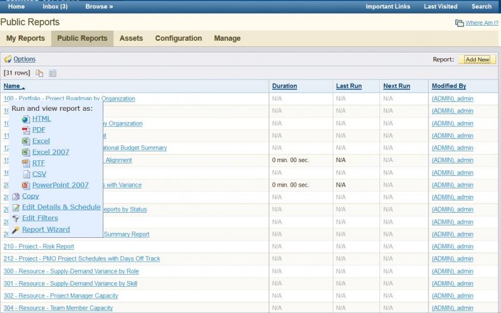Open the 210 - Project - Risk Report
This screenshot has width=501, height=313.
point(39,246)
